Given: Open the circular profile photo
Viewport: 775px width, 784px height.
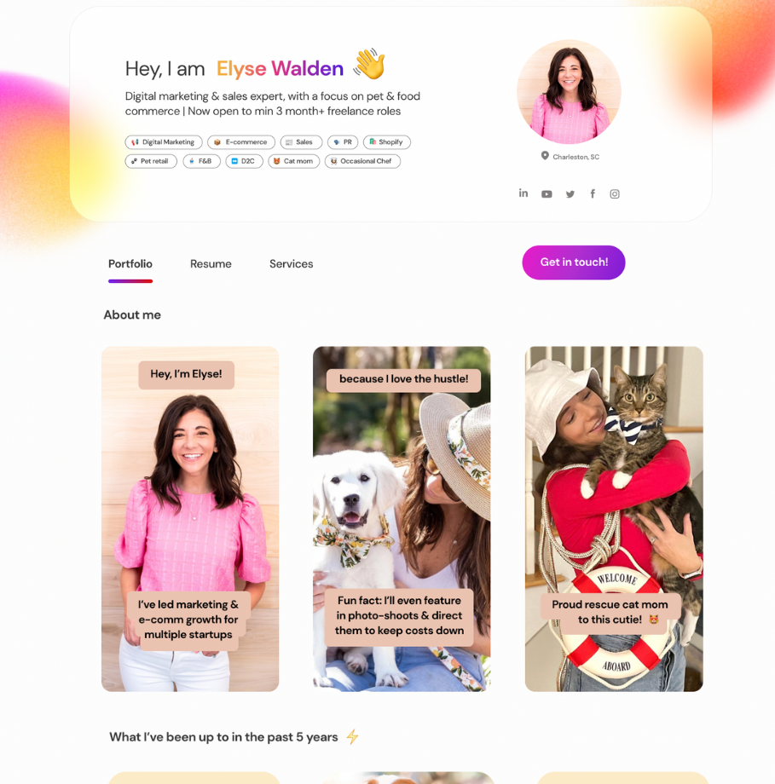Looking at the screenshot, I should pyautogui.click(x=569, y=92).
